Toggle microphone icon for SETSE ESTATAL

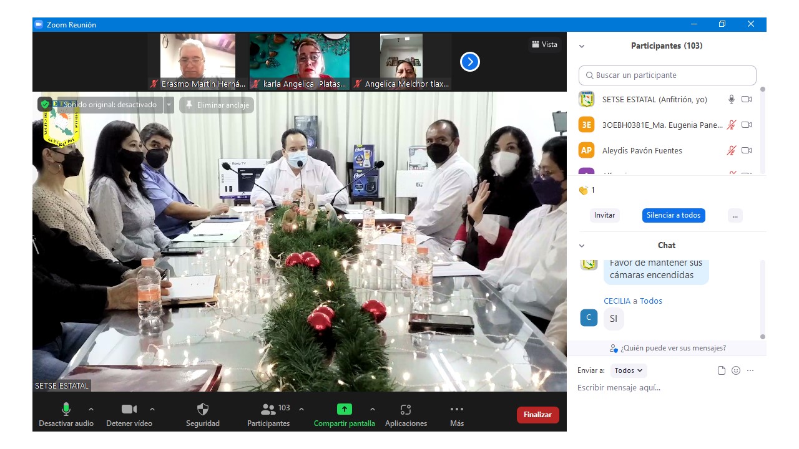pyautogui.click(x=732, y=99)
